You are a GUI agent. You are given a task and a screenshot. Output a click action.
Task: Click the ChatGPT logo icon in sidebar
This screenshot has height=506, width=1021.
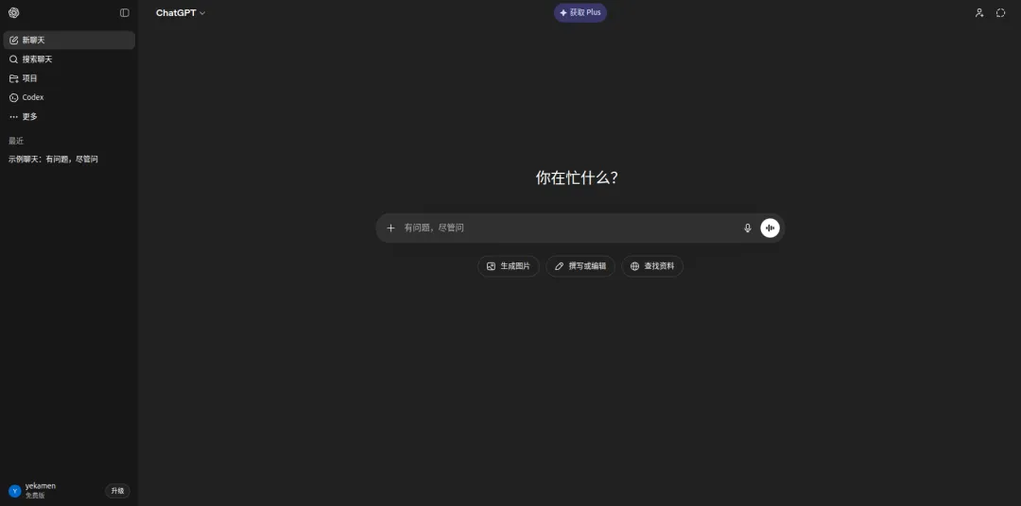pos(13,13)
